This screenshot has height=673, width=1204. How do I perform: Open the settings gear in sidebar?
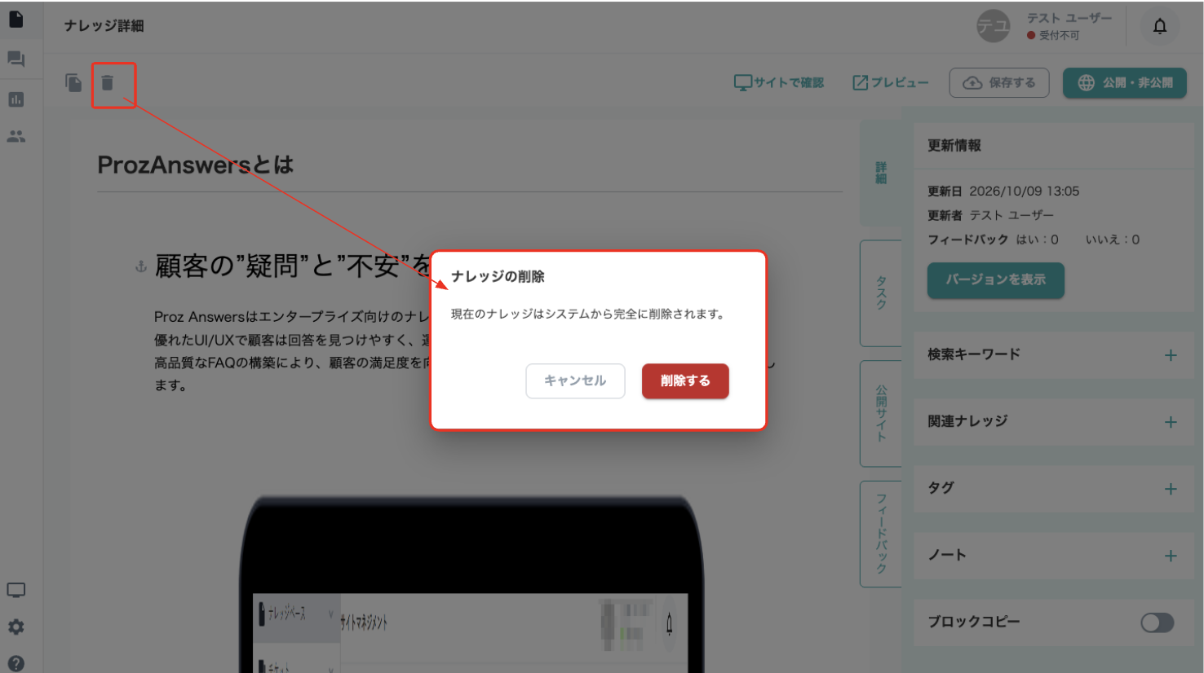coord(15,627)
